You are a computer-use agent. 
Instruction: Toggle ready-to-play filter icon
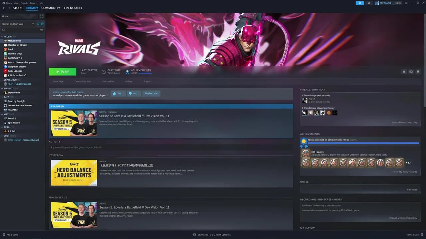tap(42, 24)
